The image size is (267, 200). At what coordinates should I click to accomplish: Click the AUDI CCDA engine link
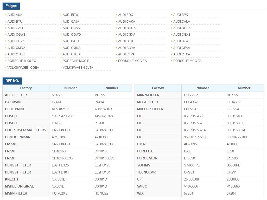click(127, 28)
